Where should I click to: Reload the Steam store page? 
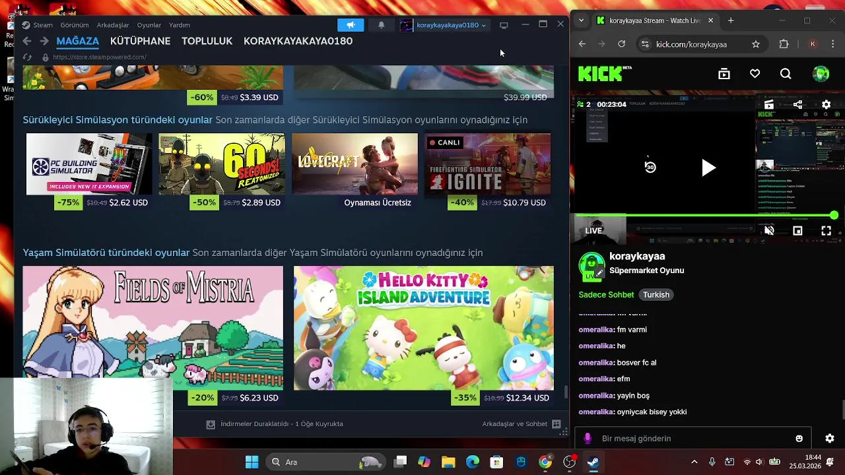click(x=27, y=57)
